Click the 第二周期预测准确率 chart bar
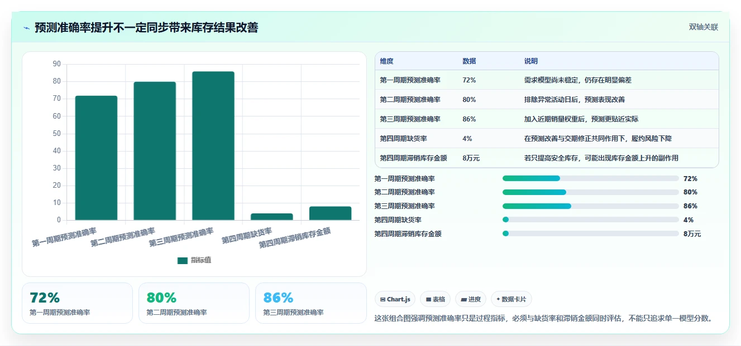This screenshot has height=346, width=741. pos(155,151)
